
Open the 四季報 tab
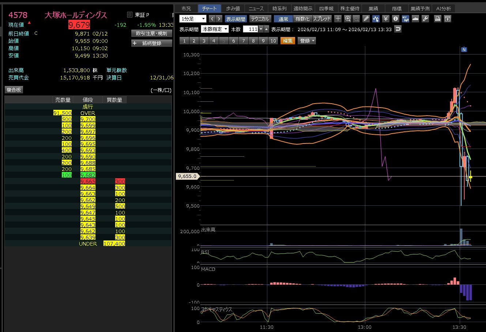(x=326, y=8)
